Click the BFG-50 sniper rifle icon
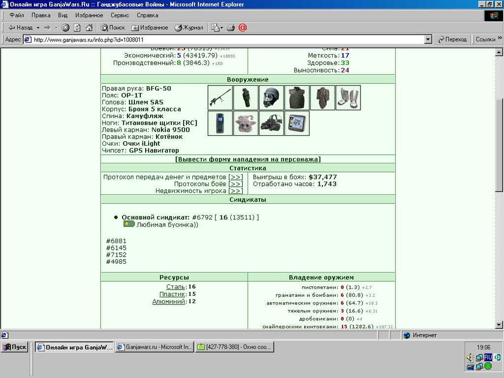Viewport: 504px width, 378px height. [220, 97]
